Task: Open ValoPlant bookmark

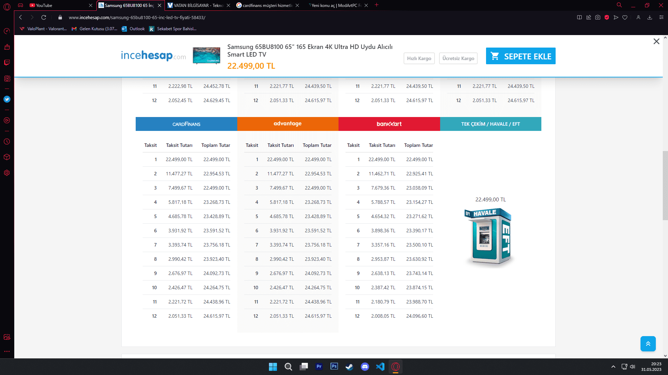Action: pyautogui.click(x=43, y=29)
